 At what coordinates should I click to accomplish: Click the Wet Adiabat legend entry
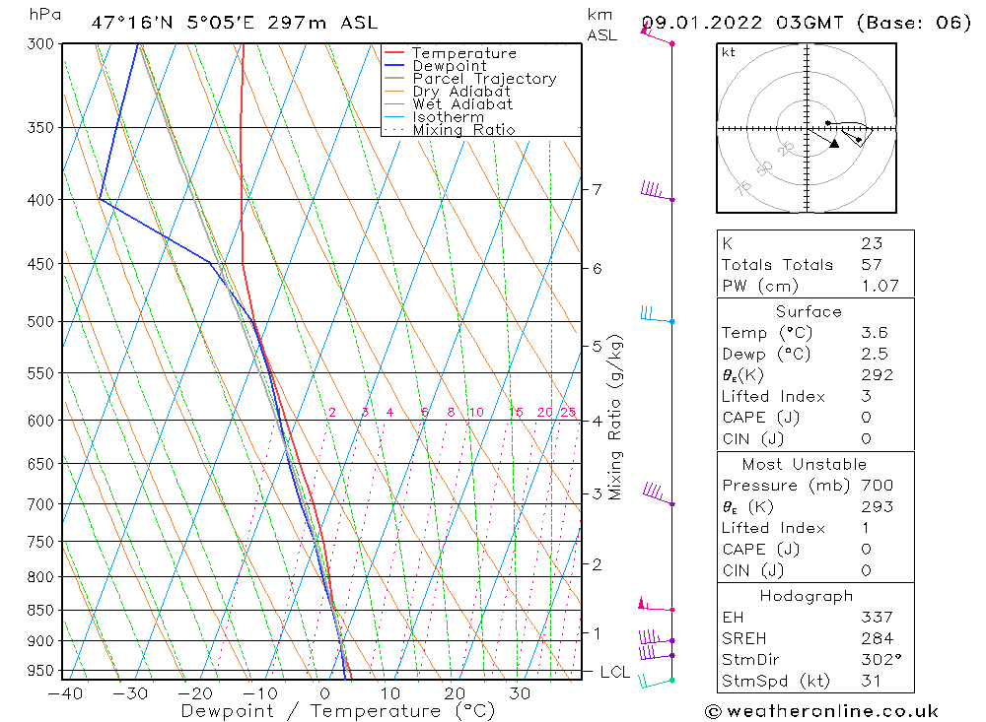(449, 103)
